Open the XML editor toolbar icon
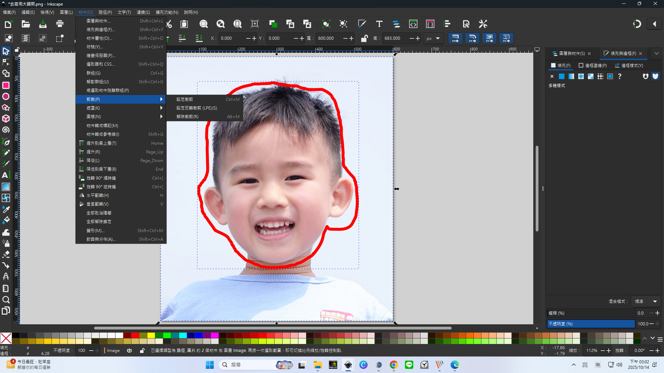Viewport: 664px width, 373px height. (413, 24)
